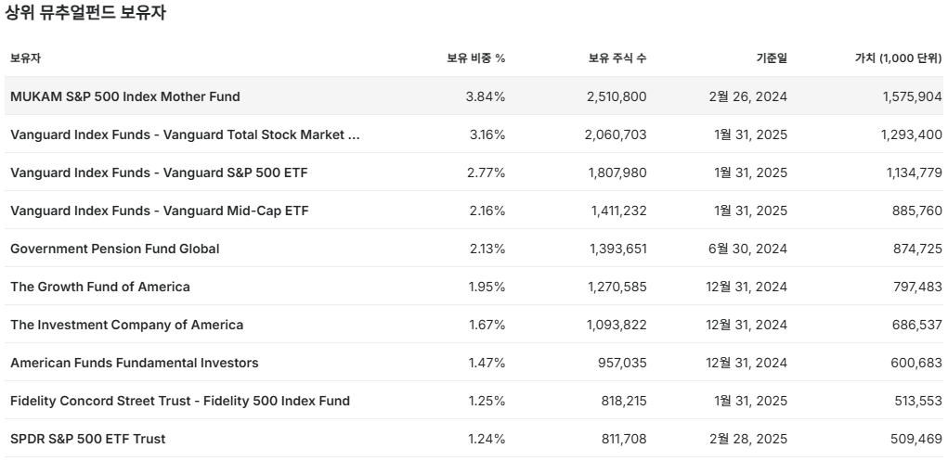Open The Growth Fund of America
Image resolution: width=948 pixels, height=461 pixels.
100,287
